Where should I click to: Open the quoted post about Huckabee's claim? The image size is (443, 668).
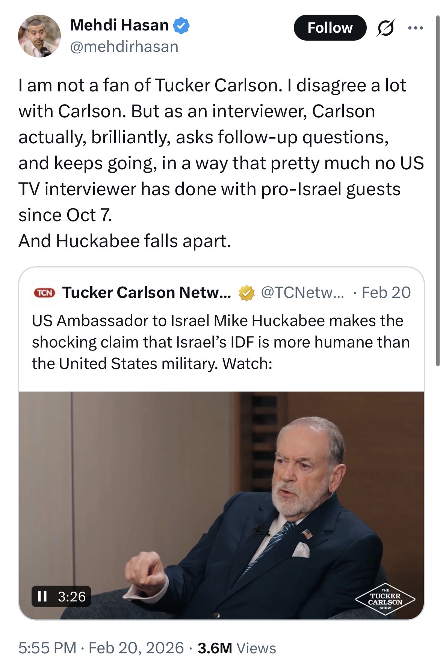(220, 342)
